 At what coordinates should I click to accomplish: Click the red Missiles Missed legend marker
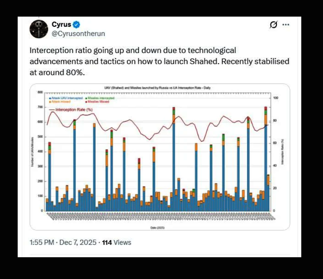86,101
